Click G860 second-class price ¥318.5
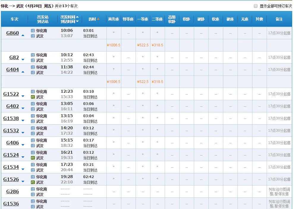 pyautogui.click(x=157, y=45)
